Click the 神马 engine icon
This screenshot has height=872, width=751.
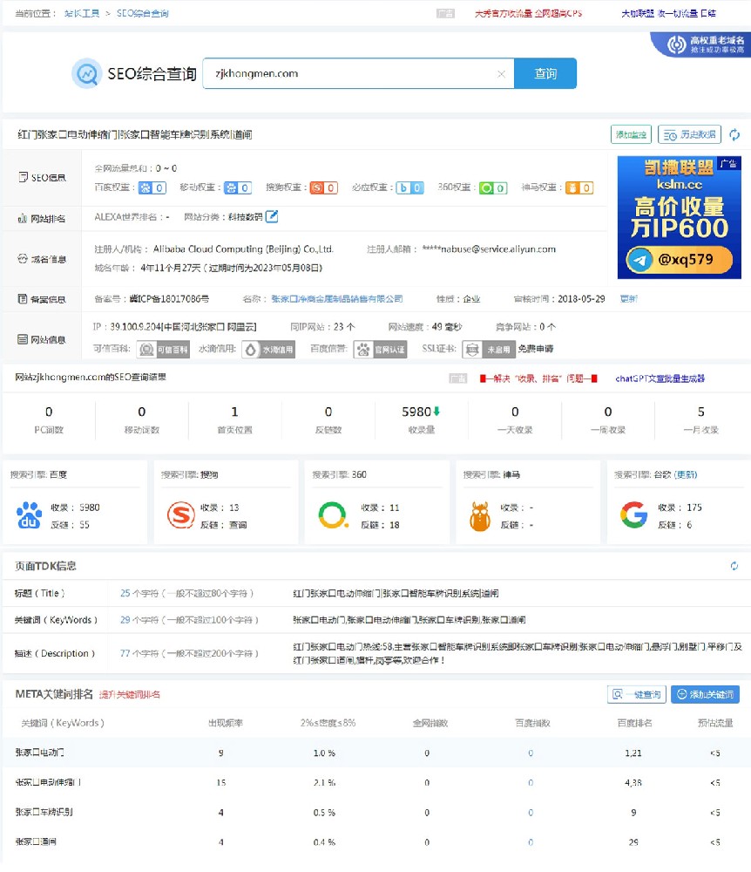pos(481,513)
